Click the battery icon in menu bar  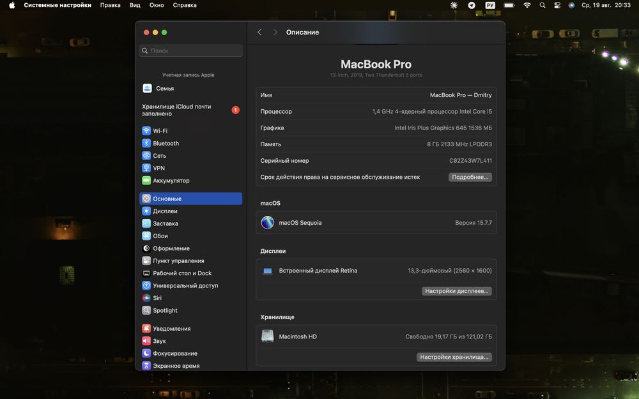pyautogui.click(x=509, y=5)
